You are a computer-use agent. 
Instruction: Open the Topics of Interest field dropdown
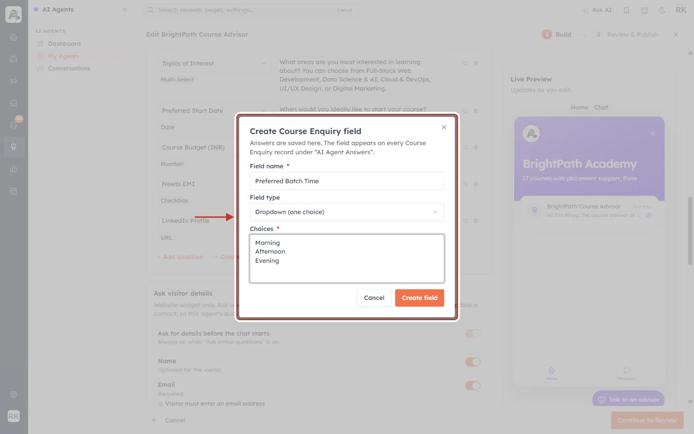point(214,63)
